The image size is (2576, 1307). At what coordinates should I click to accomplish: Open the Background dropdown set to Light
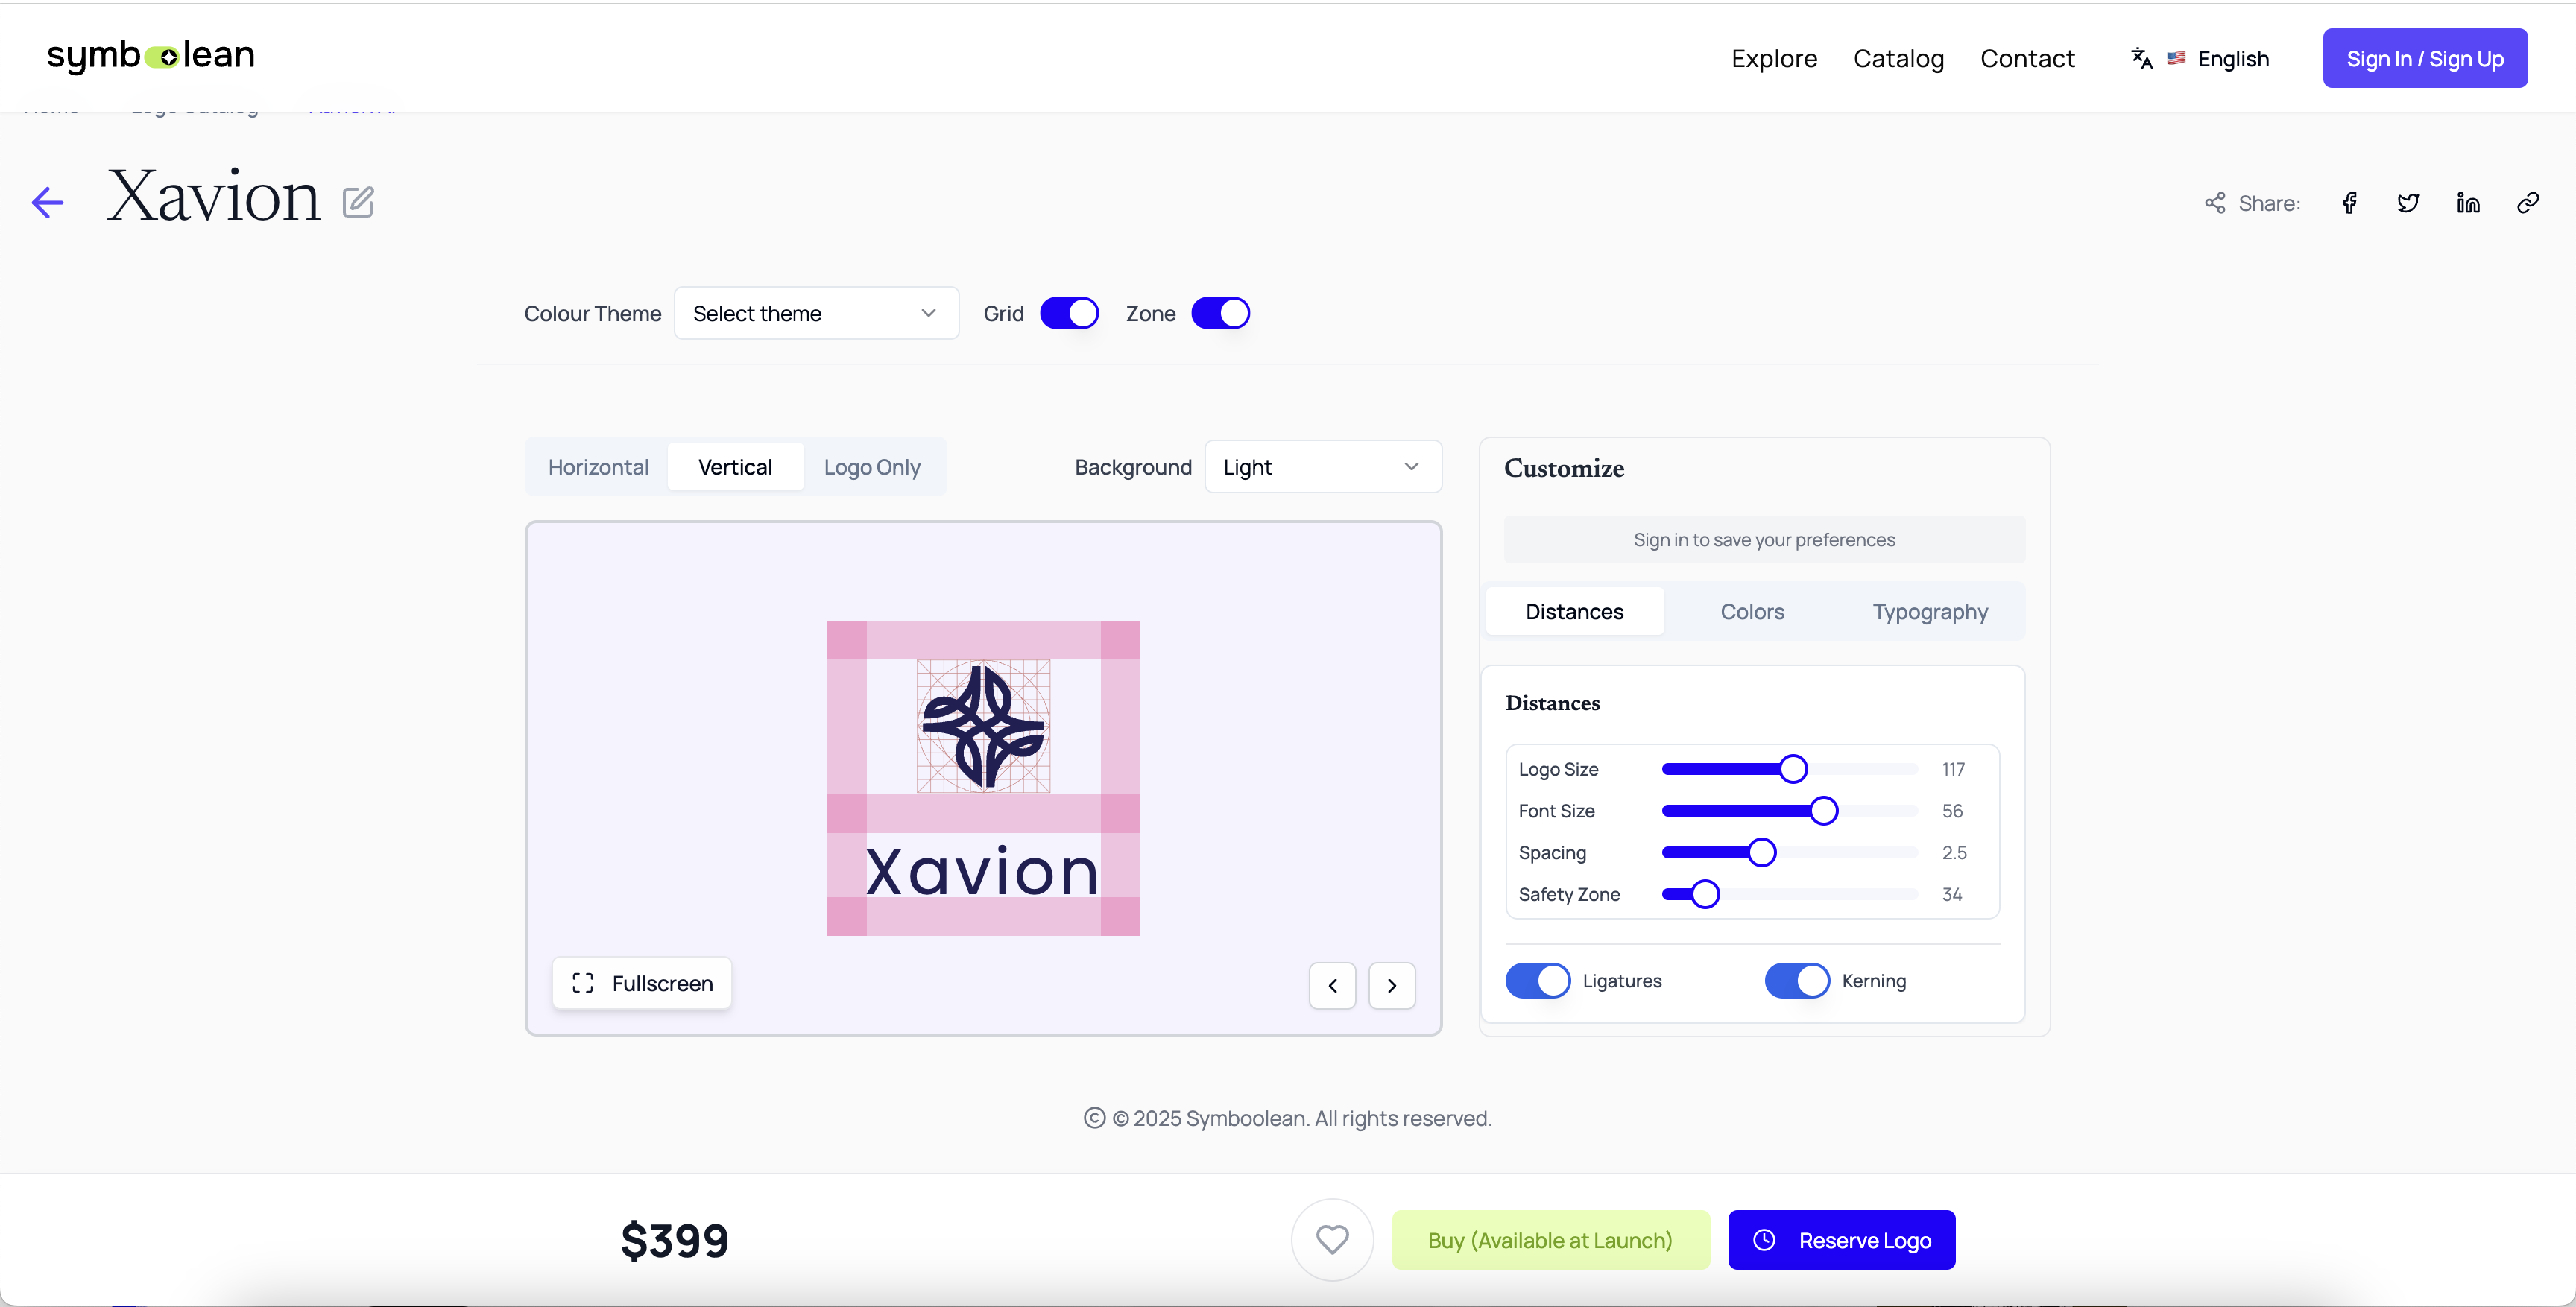pyautogui.click(x=1323, y=467)
